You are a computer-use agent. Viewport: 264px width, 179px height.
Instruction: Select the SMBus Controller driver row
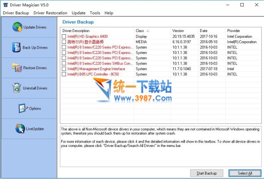(x=100, y=64)
